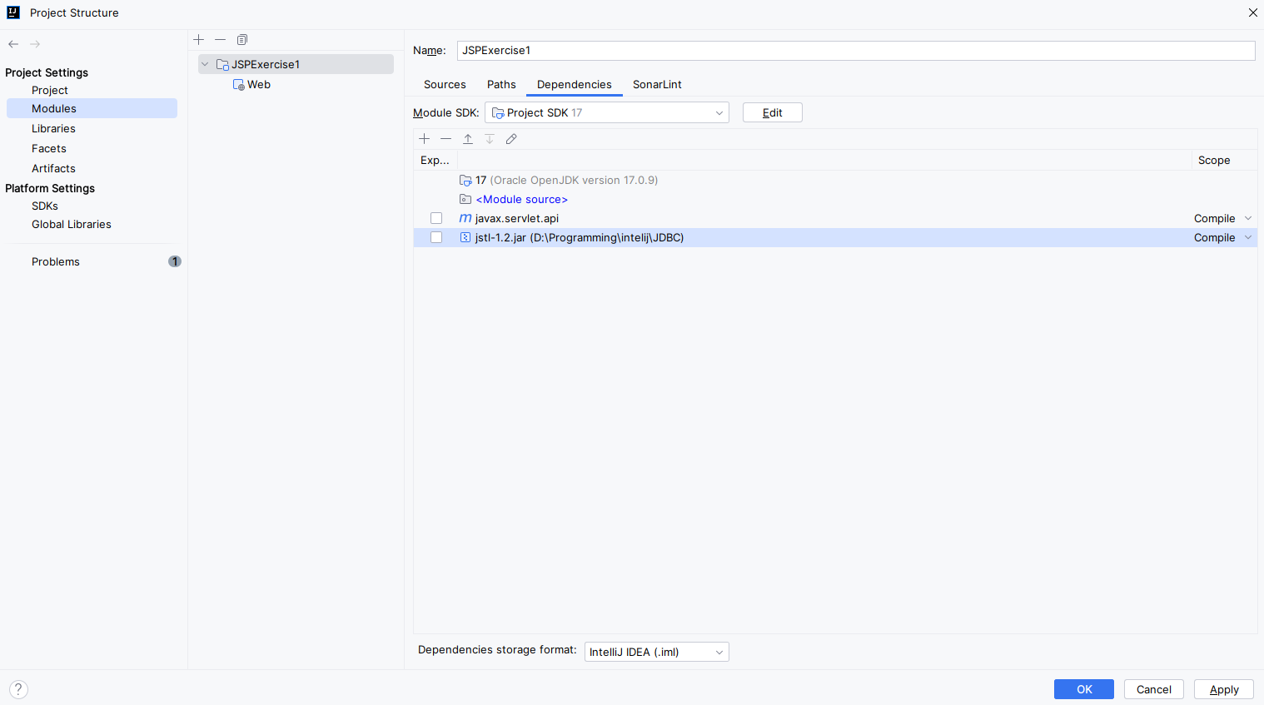The image size is (1264, 705).
Task: Select the 17 Oracle OpenJDK dependency row
Action: click(835, 181)
